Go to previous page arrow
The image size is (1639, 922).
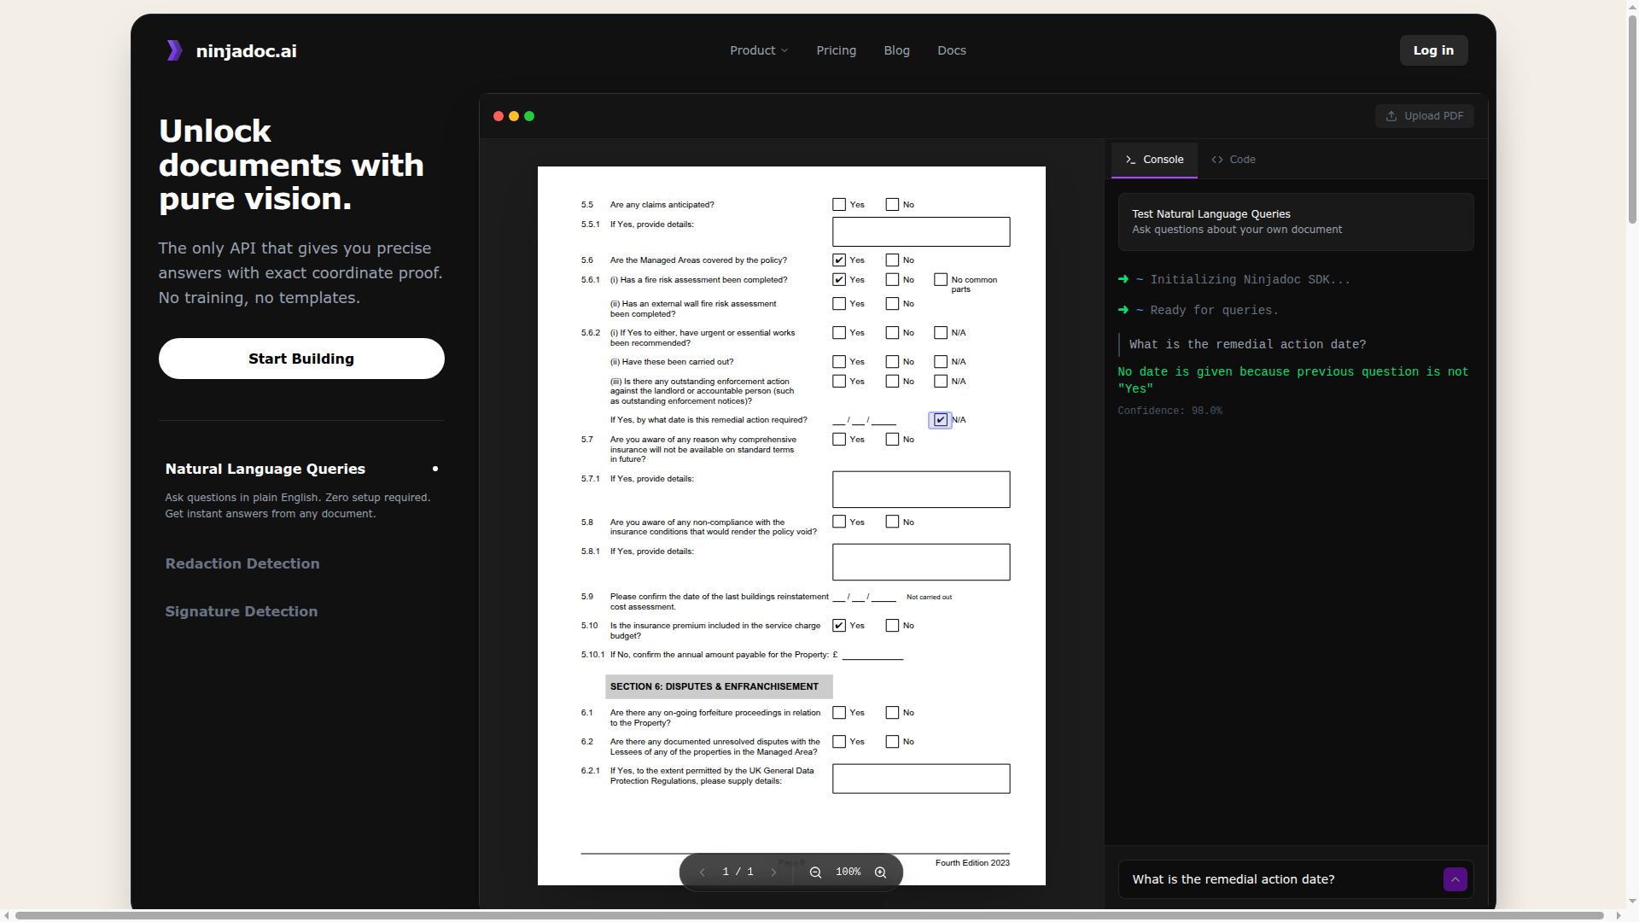(x=703, y=872)
